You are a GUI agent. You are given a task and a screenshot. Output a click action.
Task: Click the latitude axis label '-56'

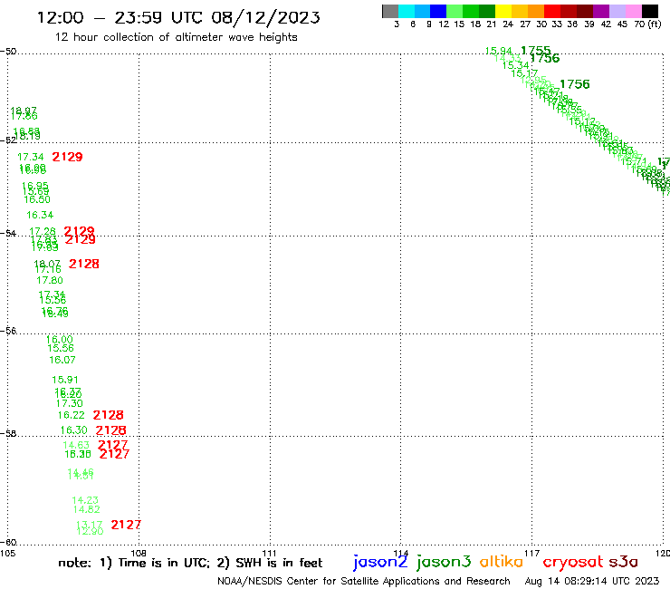pyautogui.click(x=8, y=331)
